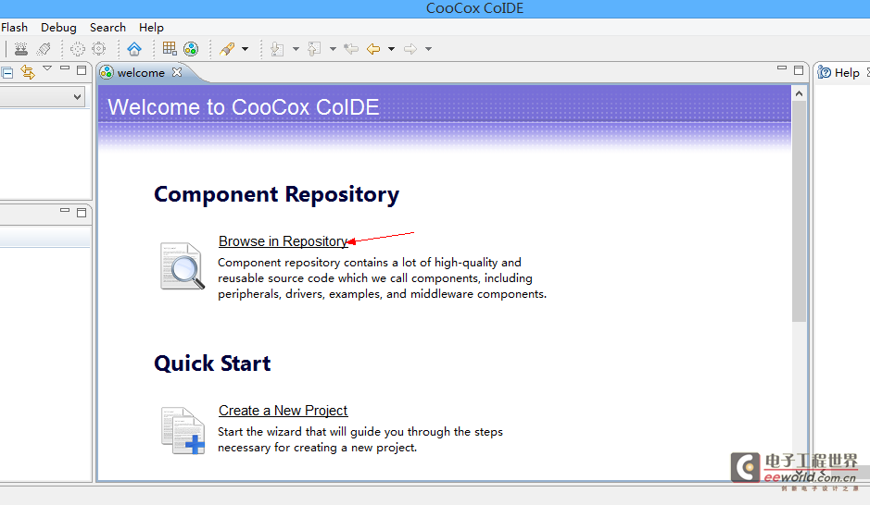
Task: Switch to the Help view tab
Action: point(847,73)
